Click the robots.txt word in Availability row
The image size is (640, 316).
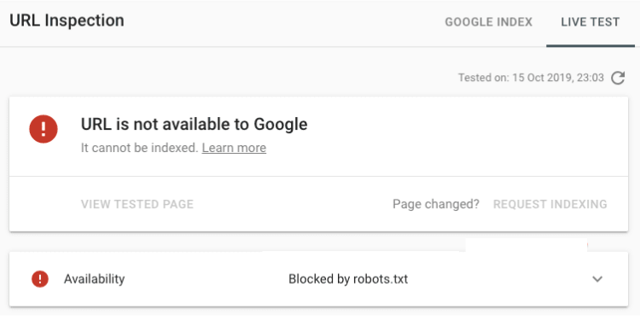[x=381, y=279]
